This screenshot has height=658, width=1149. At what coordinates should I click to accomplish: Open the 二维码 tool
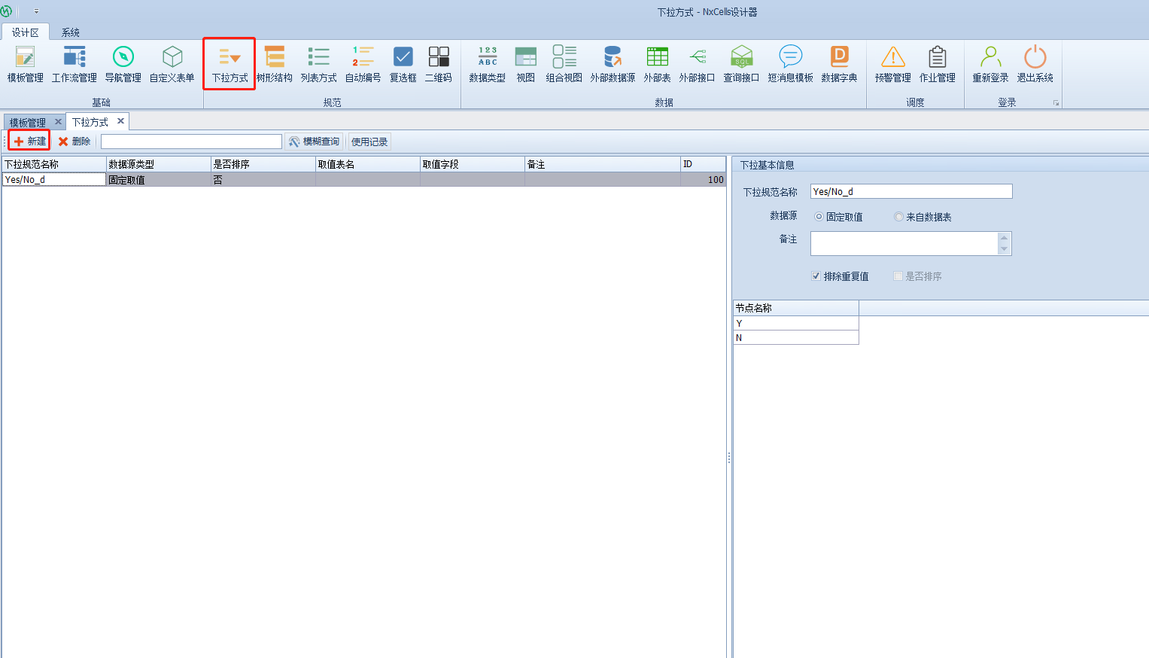click(439, 64)
